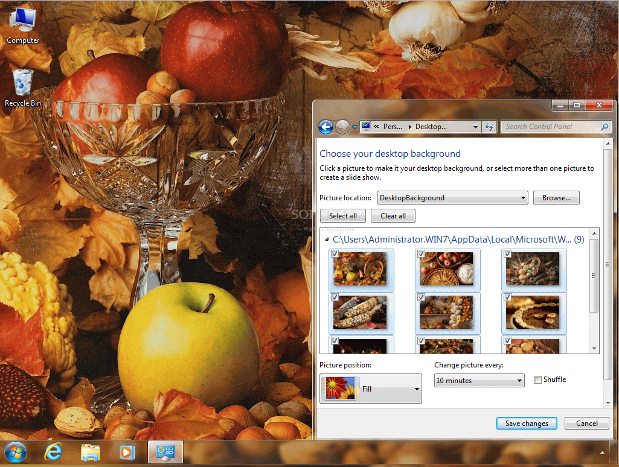Screen dimensions: 619x467
Task: Show hidden system tray icons
Action: [x=602, y=453]
